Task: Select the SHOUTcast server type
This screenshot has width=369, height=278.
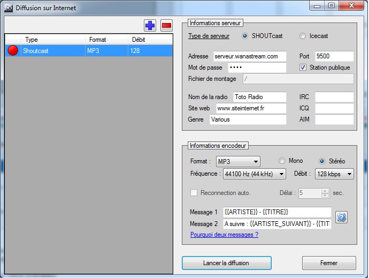Action: pyautogui.click(x=245, y=36)
